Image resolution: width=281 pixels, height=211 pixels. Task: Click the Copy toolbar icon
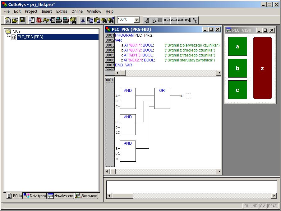click(x=90, y=20)
